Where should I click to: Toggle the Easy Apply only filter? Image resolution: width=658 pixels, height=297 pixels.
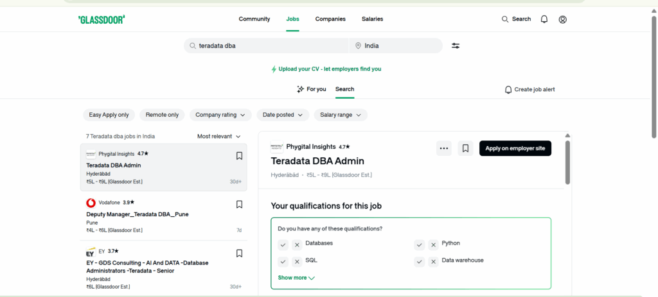(x=109, y=115)
